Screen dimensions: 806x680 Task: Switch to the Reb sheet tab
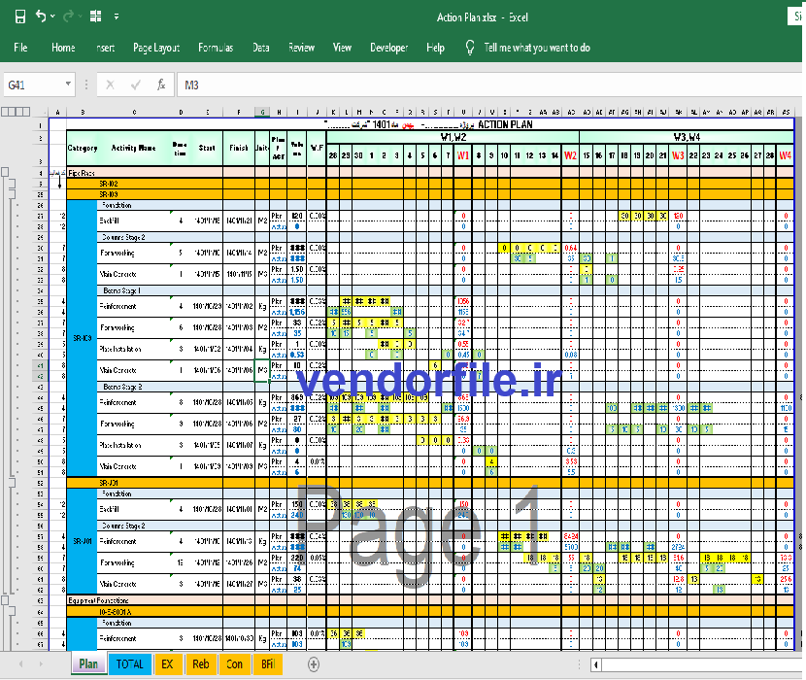[x=200, y=664]
